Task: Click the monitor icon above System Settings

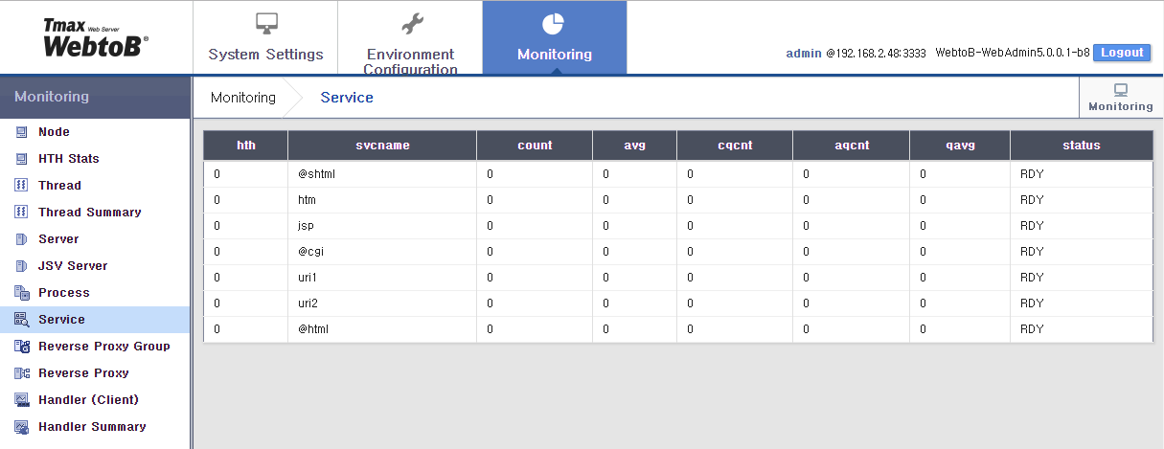Action: pyautogui.click(x=265, y=23)
